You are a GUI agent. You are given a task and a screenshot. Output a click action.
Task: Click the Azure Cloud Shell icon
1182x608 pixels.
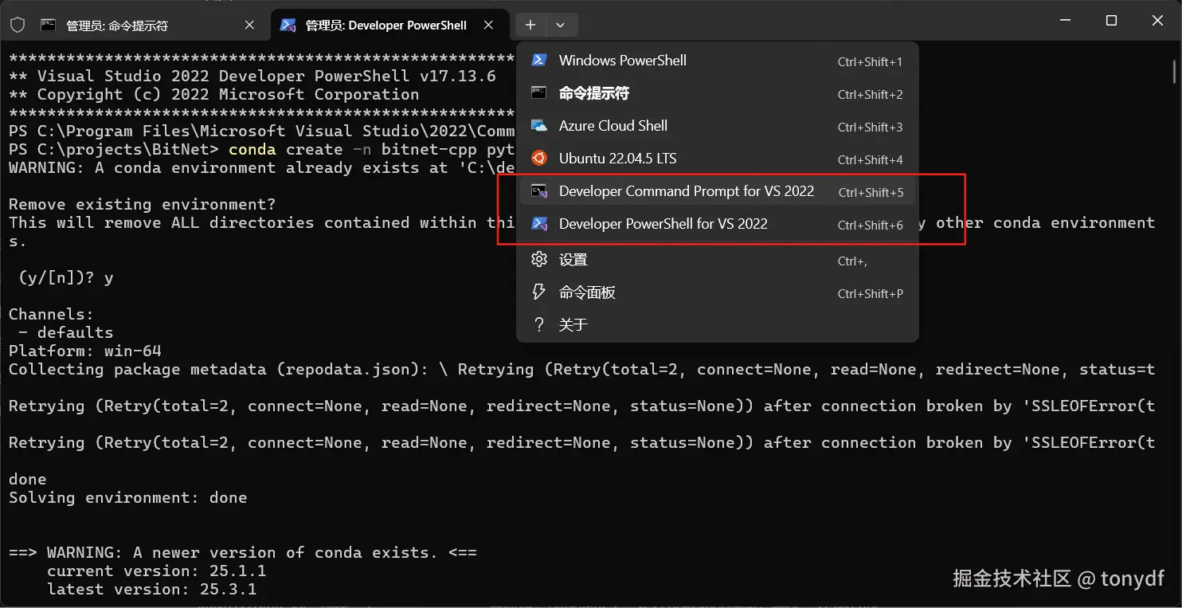(539, 125)
